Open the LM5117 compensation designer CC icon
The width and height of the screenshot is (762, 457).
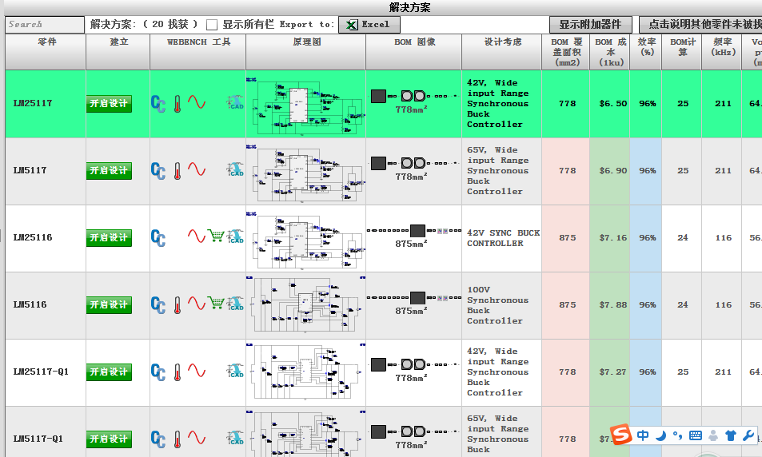point(158,170)
